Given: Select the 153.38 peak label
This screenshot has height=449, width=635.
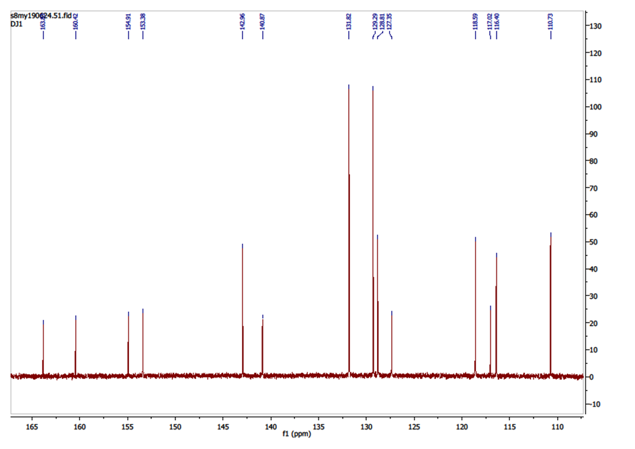Looking at the screenshot, I should click(x=143, y=24).
